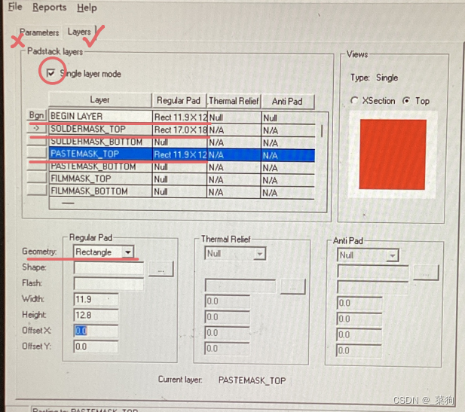
Task: Click the row selector beside PASTEMASK_TOP
Action: 37,154
